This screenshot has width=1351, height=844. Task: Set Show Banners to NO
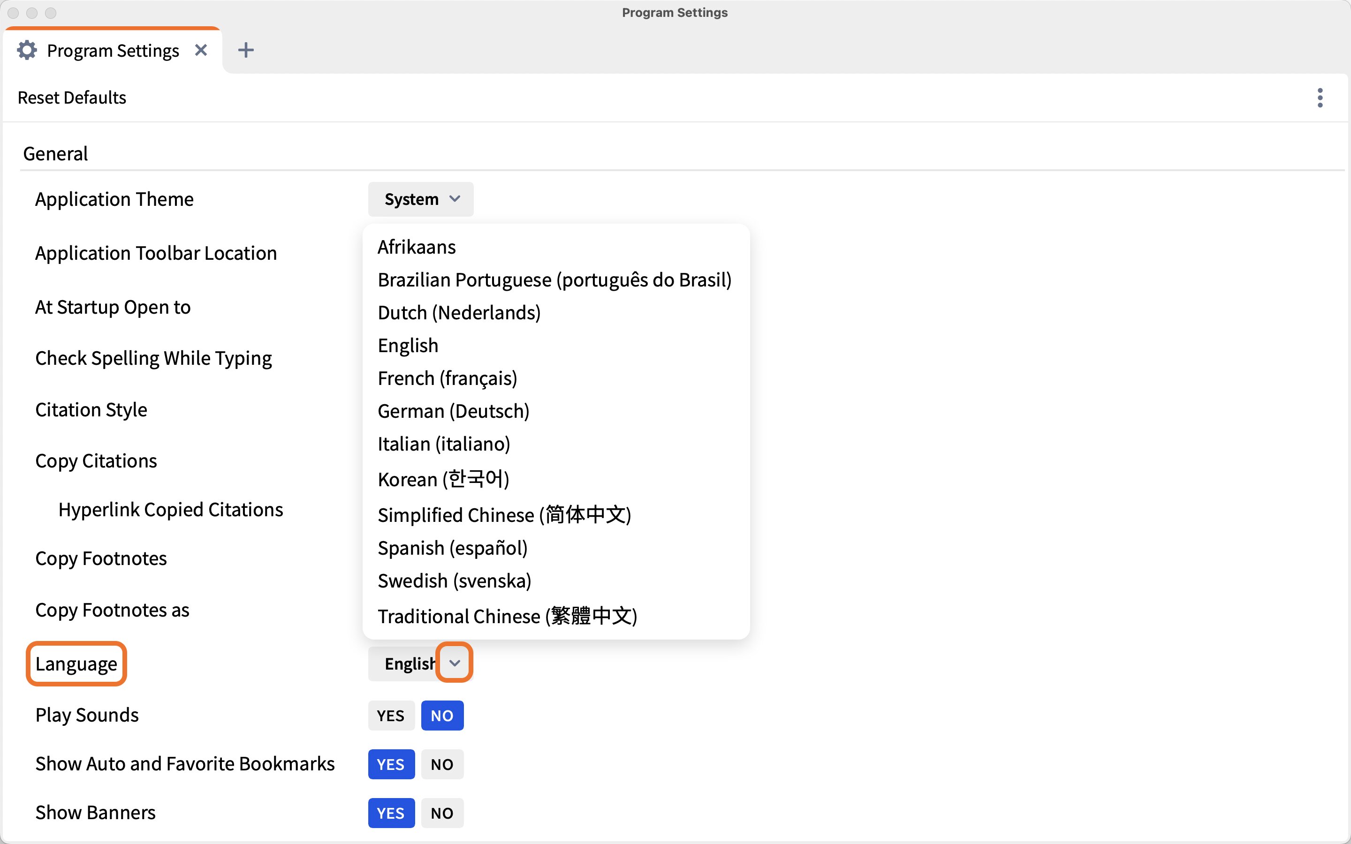(442, 814)
